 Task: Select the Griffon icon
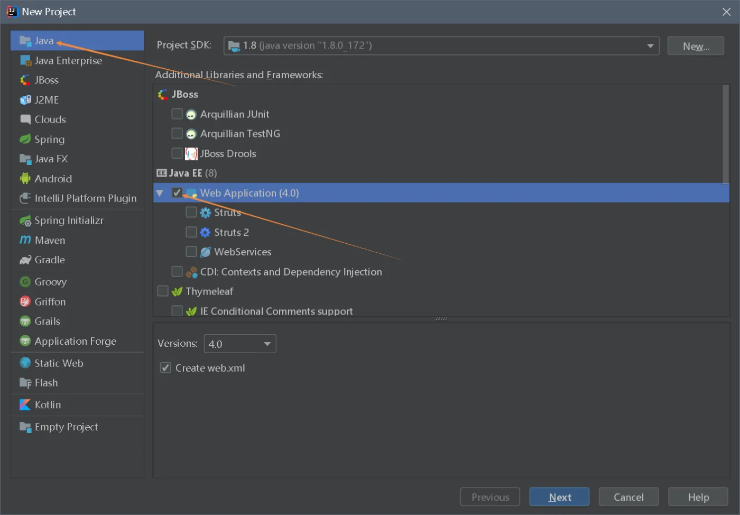click(x=25, y=301)
